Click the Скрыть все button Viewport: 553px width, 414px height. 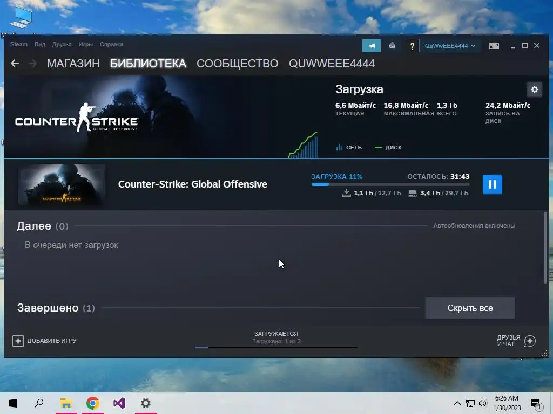(470, 308)
